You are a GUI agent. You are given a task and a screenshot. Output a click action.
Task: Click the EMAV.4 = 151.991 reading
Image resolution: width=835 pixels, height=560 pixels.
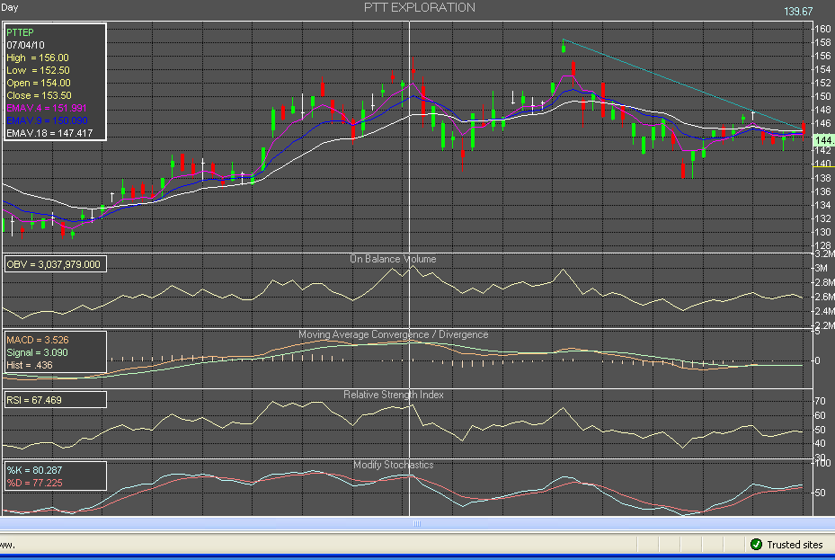point(47,108)
